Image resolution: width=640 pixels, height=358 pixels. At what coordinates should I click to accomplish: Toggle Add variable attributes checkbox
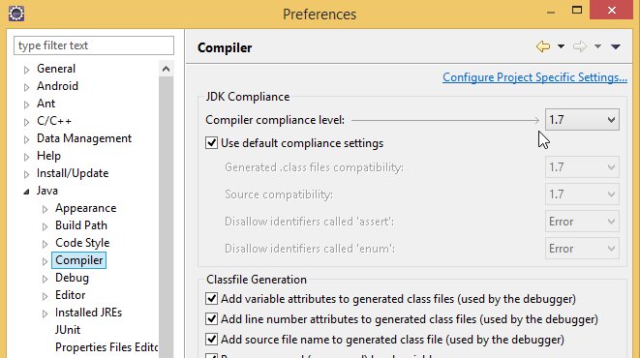(211, 299)
